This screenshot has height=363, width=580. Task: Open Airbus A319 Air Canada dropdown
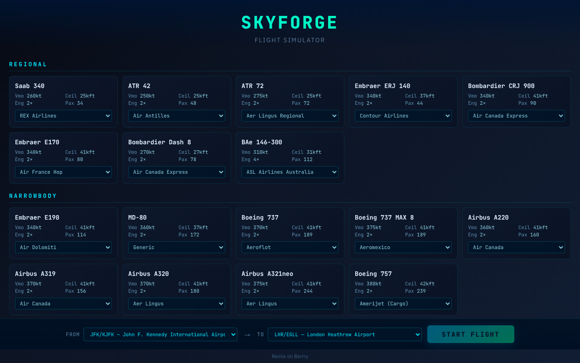[x=63, y=304]
